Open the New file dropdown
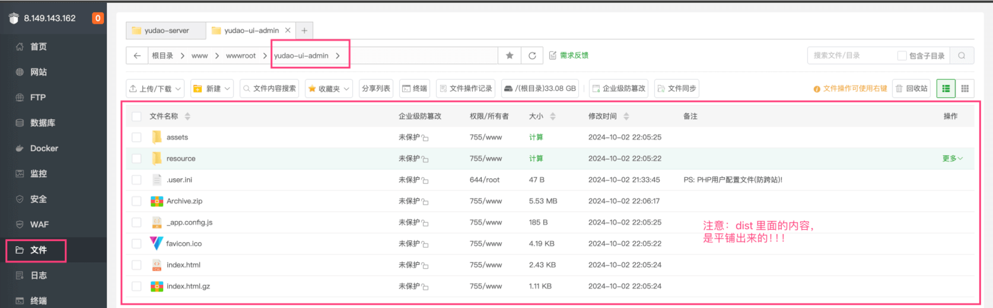This screenshot has width=993, height=308. point(212,89)
